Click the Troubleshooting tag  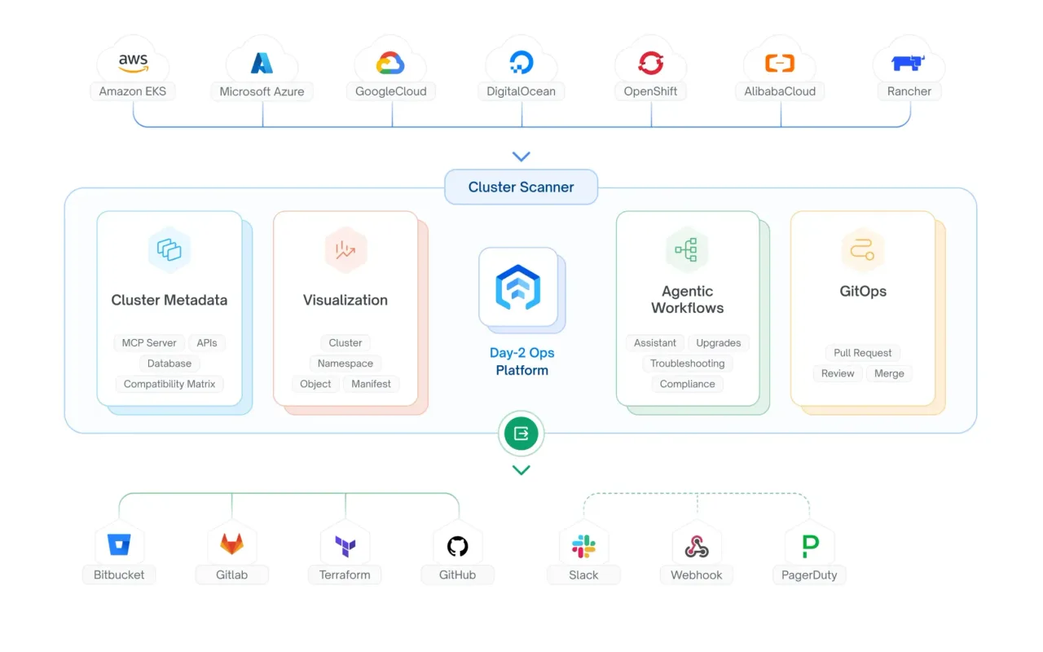click(x=687, y=363)
